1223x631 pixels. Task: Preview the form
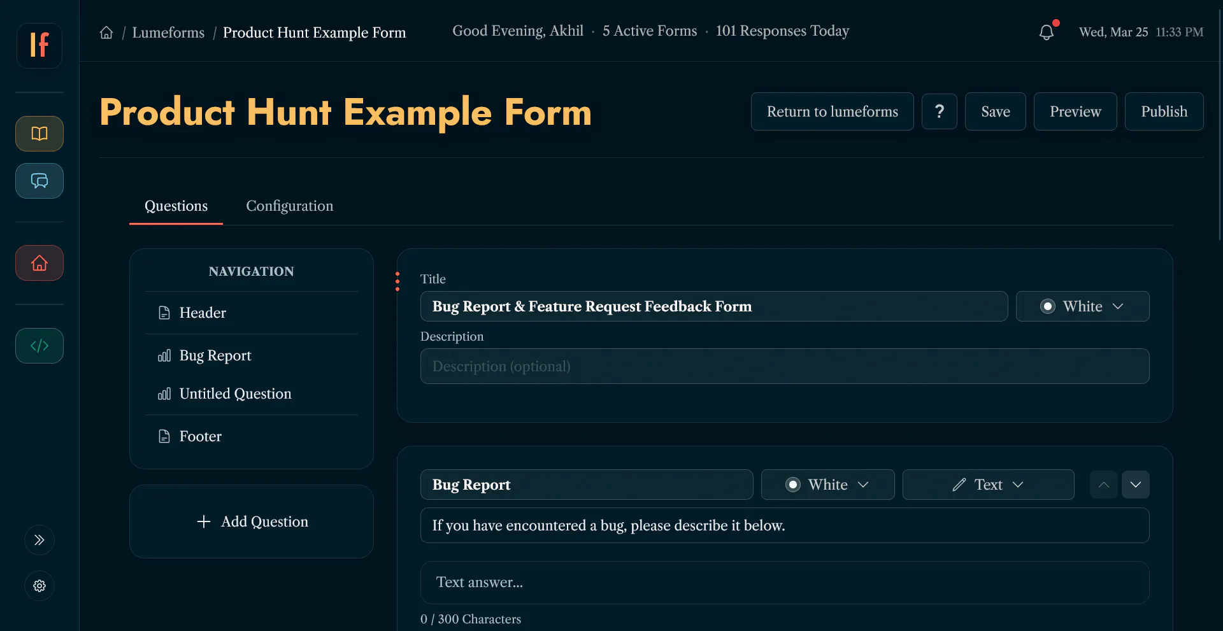pyautogui.click(x=1075, y=111)
